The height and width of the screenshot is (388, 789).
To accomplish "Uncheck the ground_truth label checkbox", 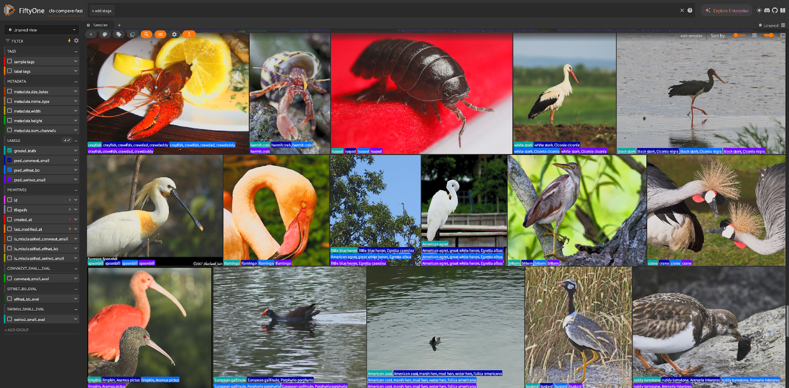I will 9,150.
